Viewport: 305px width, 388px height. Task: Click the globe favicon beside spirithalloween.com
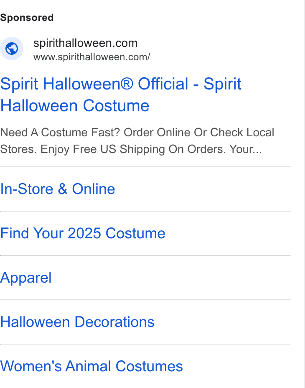(12, 48)
